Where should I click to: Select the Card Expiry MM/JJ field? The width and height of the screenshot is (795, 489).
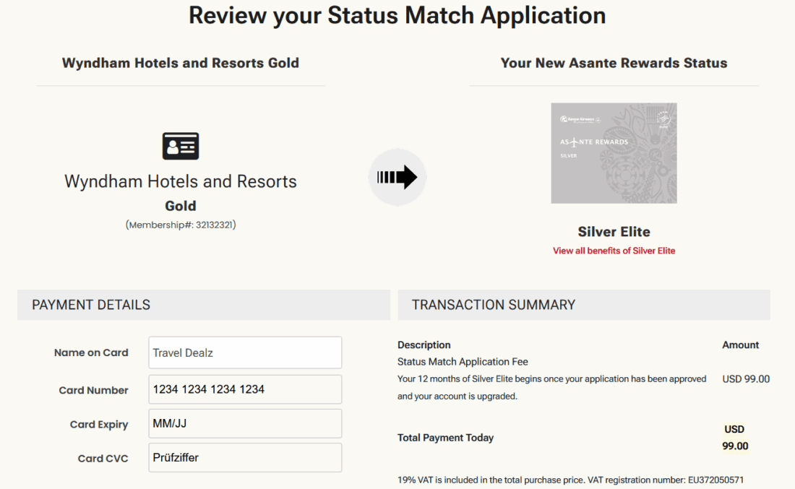tap(245, 423)
